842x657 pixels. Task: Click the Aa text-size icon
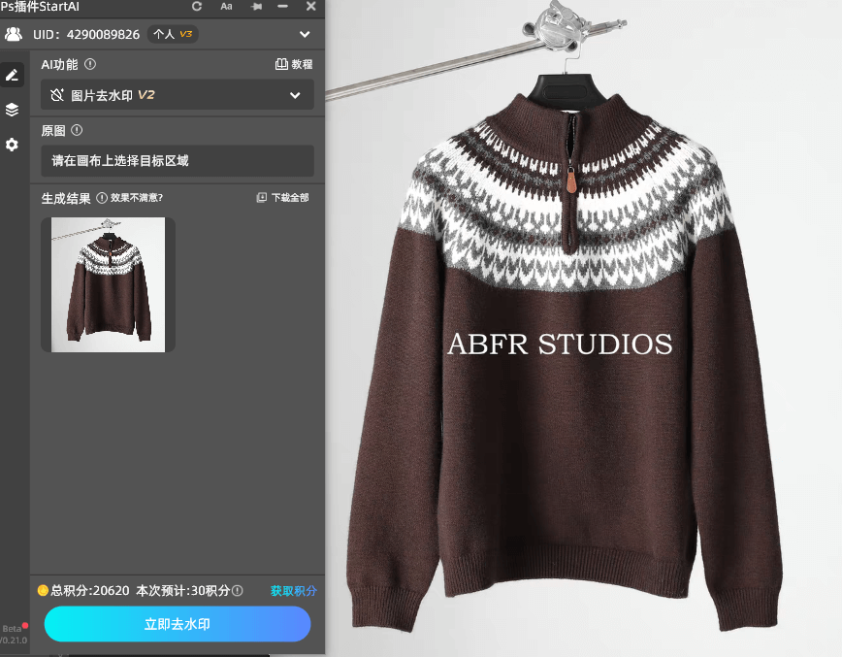(226, 7)
